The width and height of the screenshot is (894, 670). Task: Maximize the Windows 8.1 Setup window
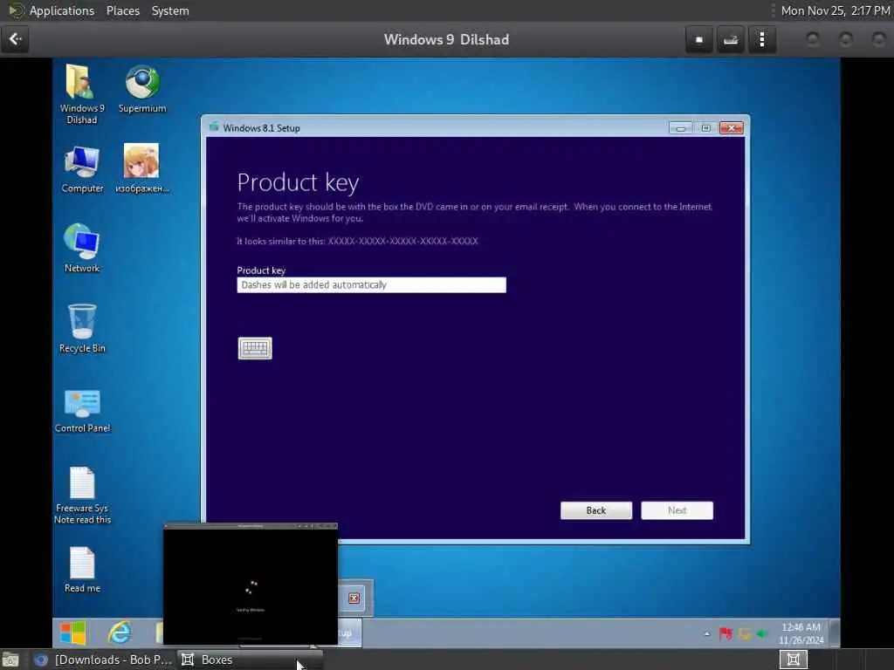point(705,128)
